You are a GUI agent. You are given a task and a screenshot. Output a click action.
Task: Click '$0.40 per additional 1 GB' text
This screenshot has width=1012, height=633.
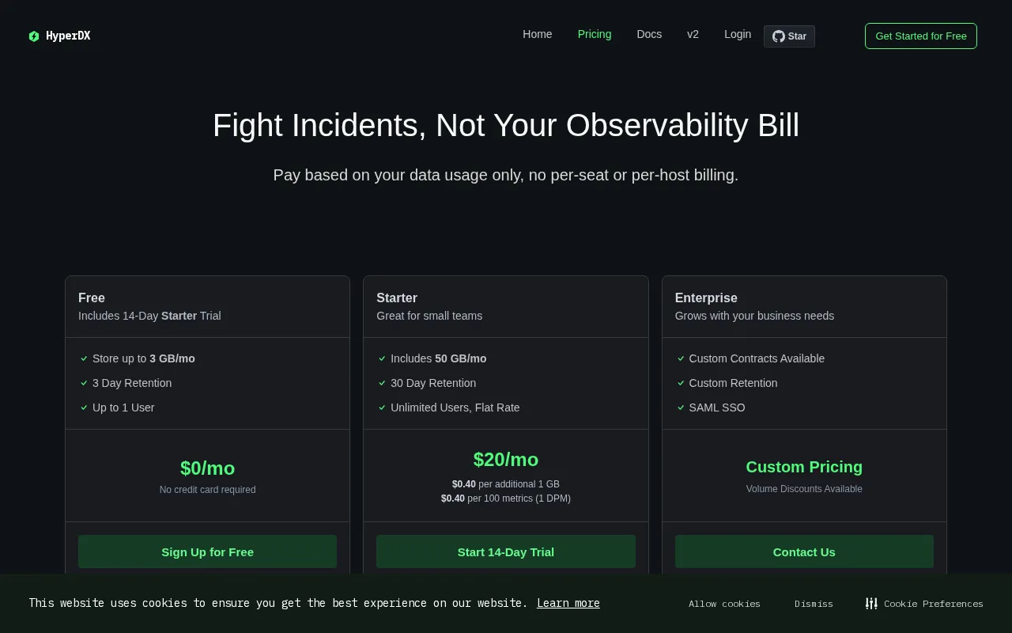506,484
